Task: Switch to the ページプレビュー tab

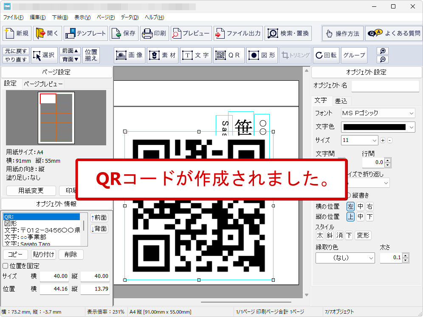Action: pyautogui.click(x=43, y=84)
